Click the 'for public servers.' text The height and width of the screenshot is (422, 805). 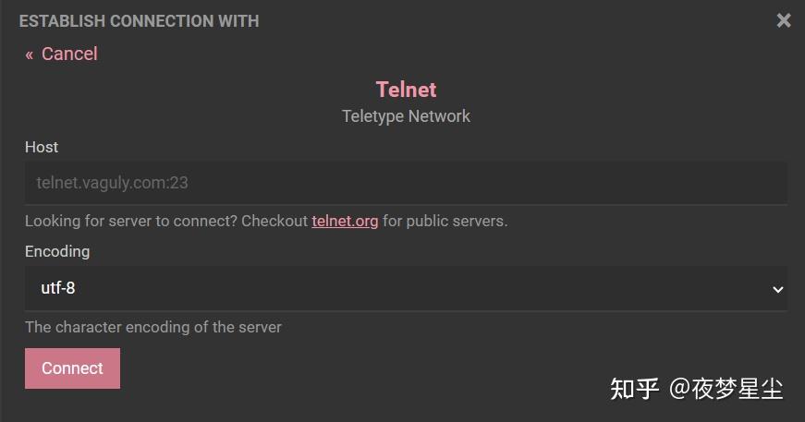coord(445,222)
